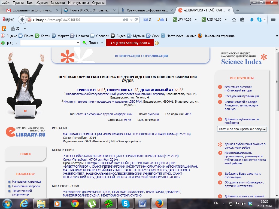Viewport: 279px width, 209px height.
Task: Click the Firefox back arrow button
Action: (22, 20)
